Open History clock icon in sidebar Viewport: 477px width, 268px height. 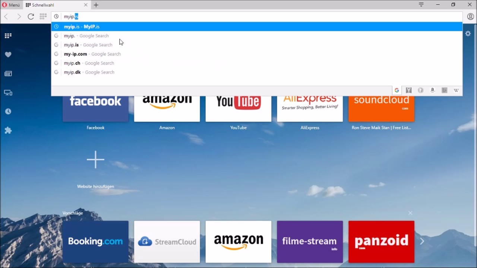pyautogui.click(x=8, y=112)
